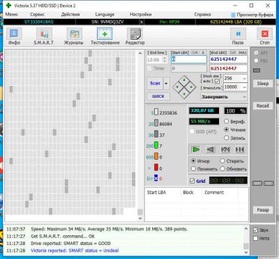Select the Починить radio option
Viewport: 279px width, 259px height.
(193, 169)
